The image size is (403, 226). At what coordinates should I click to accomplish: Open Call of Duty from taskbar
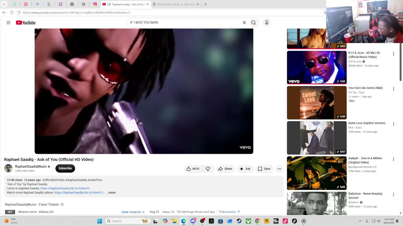tap(276, 221)
